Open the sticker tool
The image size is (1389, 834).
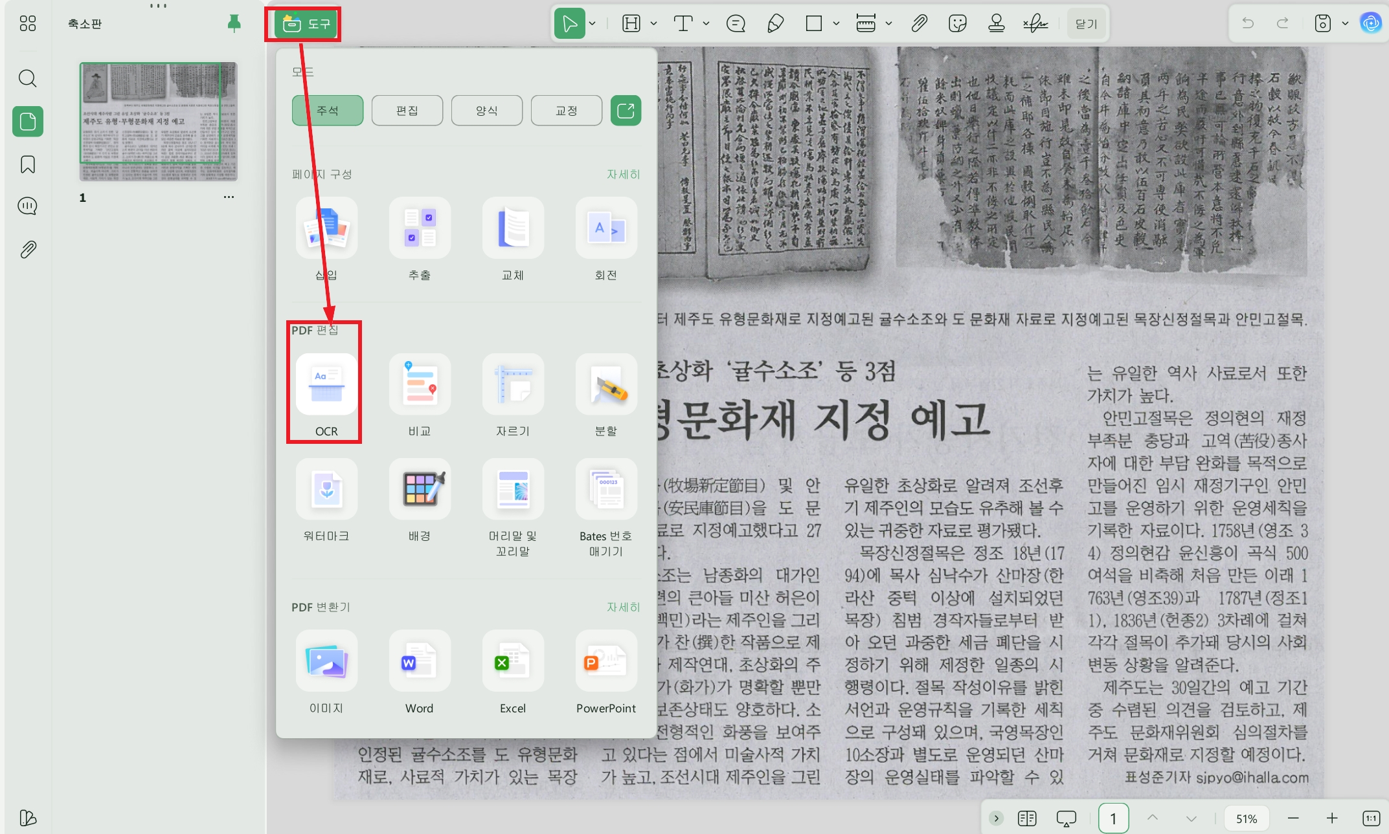(958, 24)
